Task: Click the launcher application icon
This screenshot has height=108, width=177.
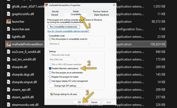Action: click(9, 21)
